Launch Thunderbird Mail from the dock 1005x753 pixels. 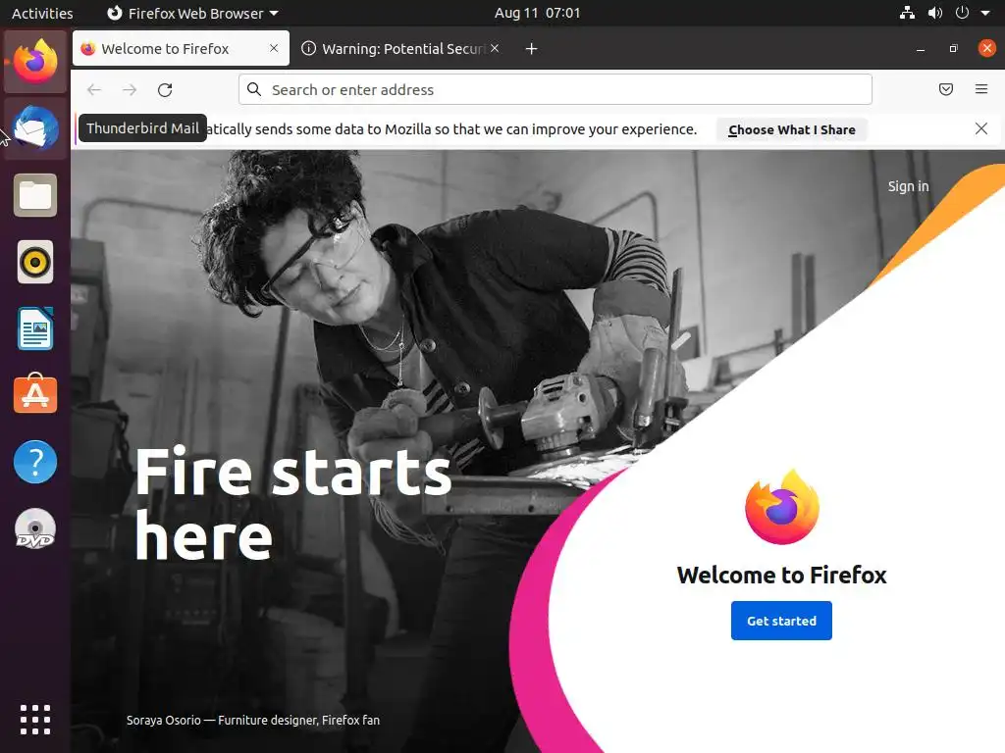pyautogui.click(x=35, y=128)
